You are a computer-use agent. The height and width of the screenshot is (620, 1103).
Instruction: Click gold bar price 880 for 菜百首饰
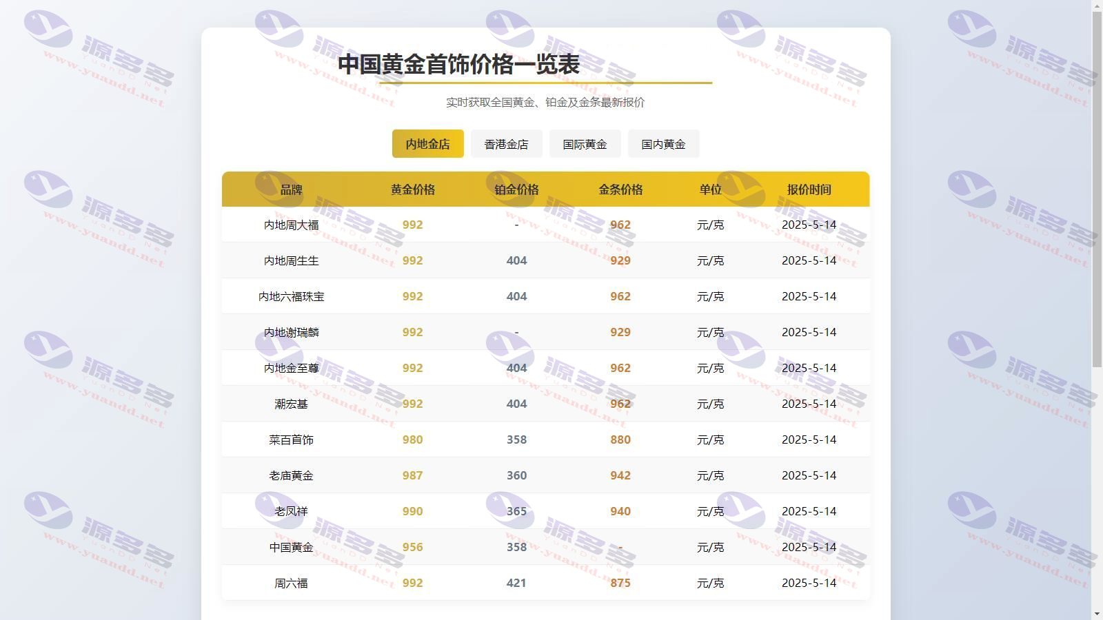(620, 440)
